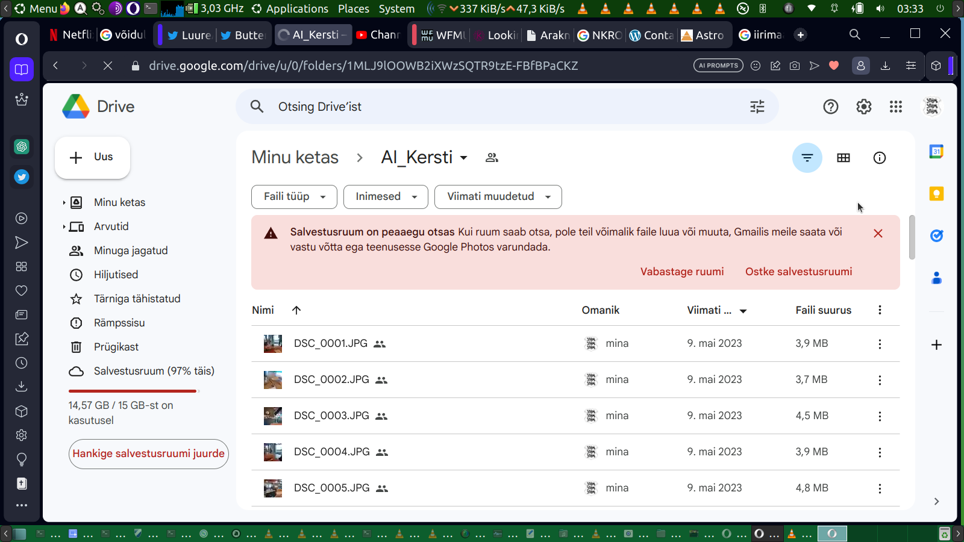Image resolution: width=964 pixels, height=542 pixels.
Task: Open Google Keep side panel
Action: tap(936, 194)
